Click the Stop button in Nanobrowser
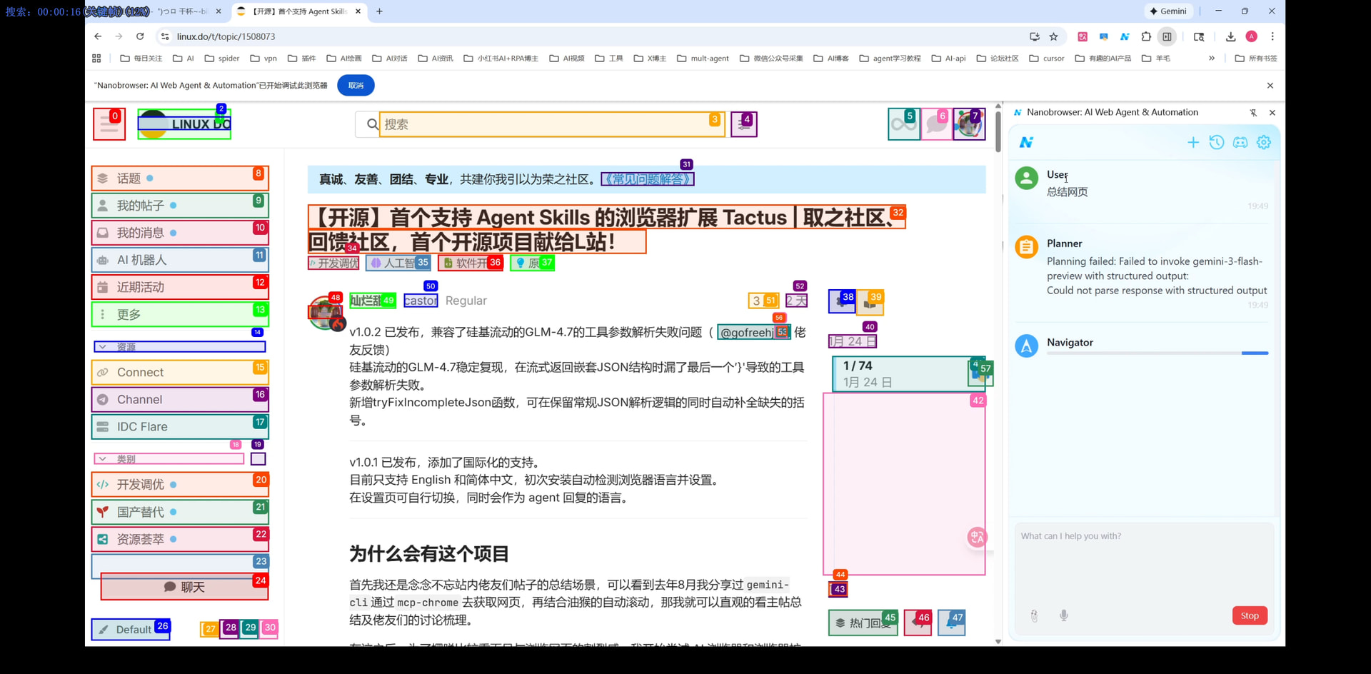The width and height of the screenshot is (1371, 674). click(x=1250, y=615)
